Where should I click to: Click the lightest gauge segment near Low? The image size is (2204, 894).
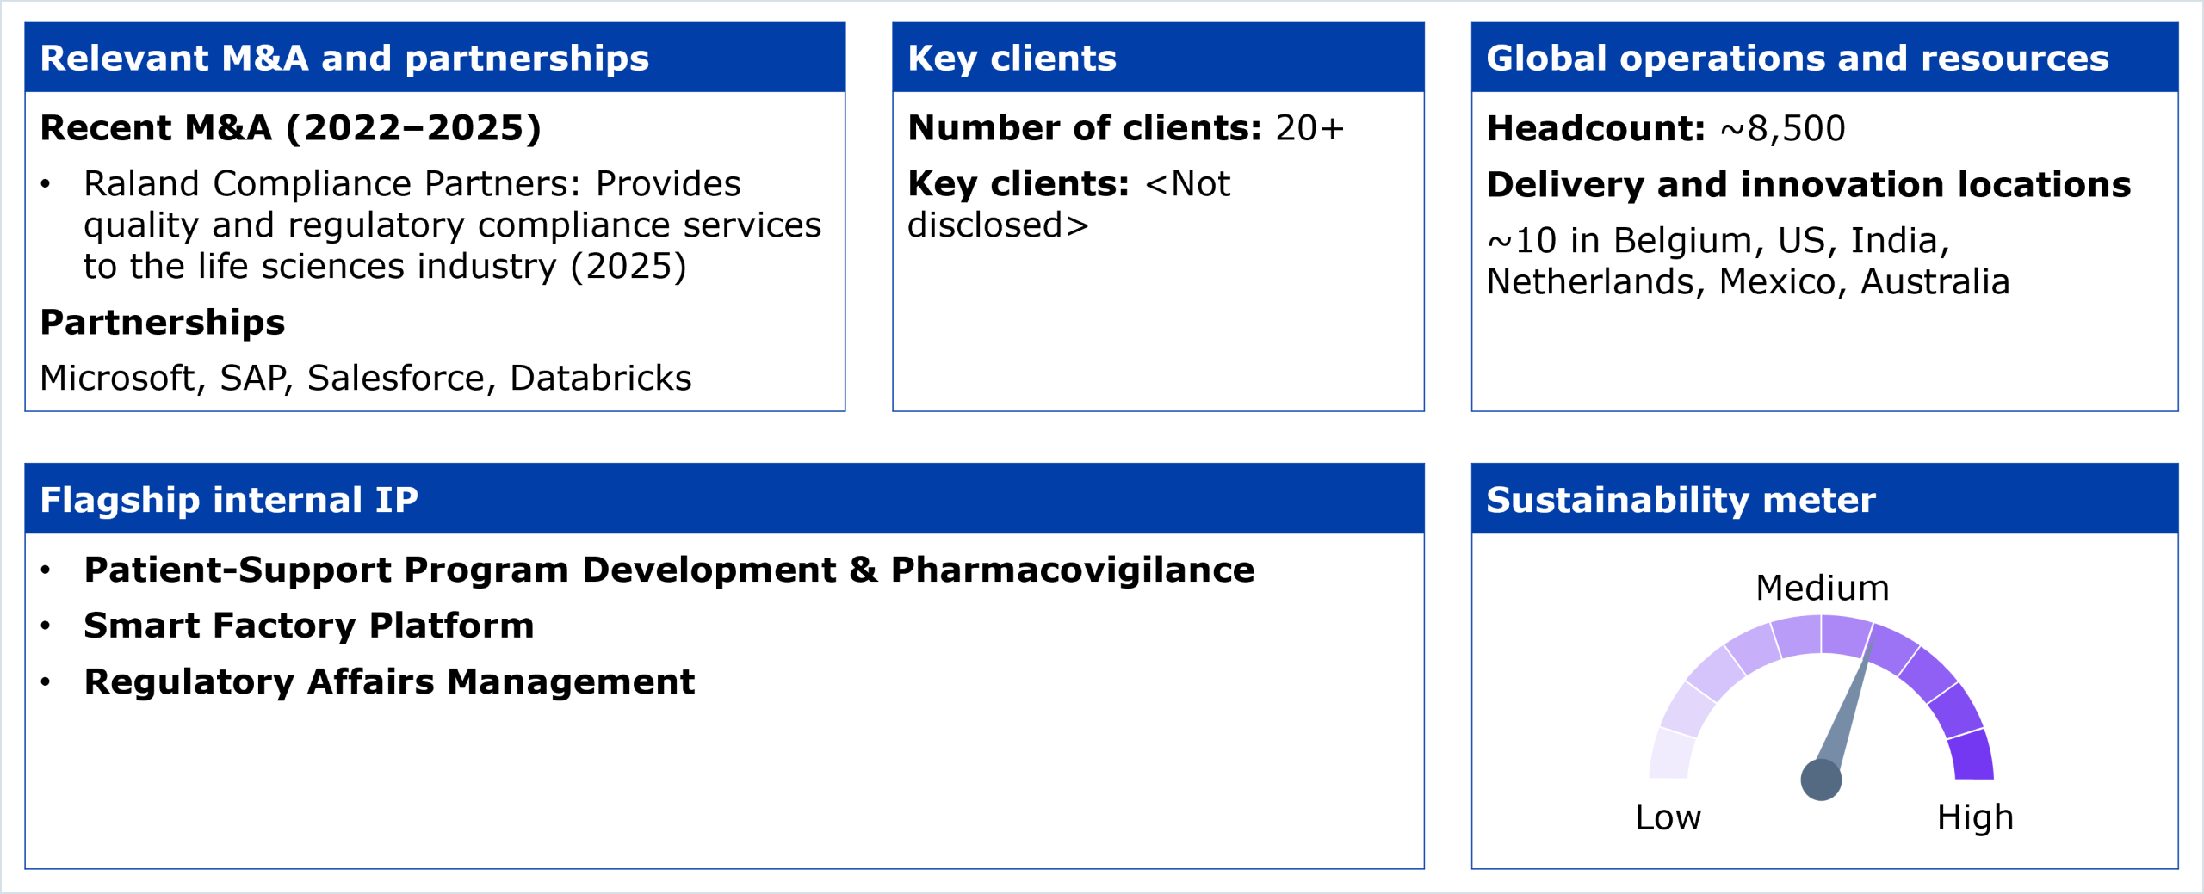[1670, 755]
